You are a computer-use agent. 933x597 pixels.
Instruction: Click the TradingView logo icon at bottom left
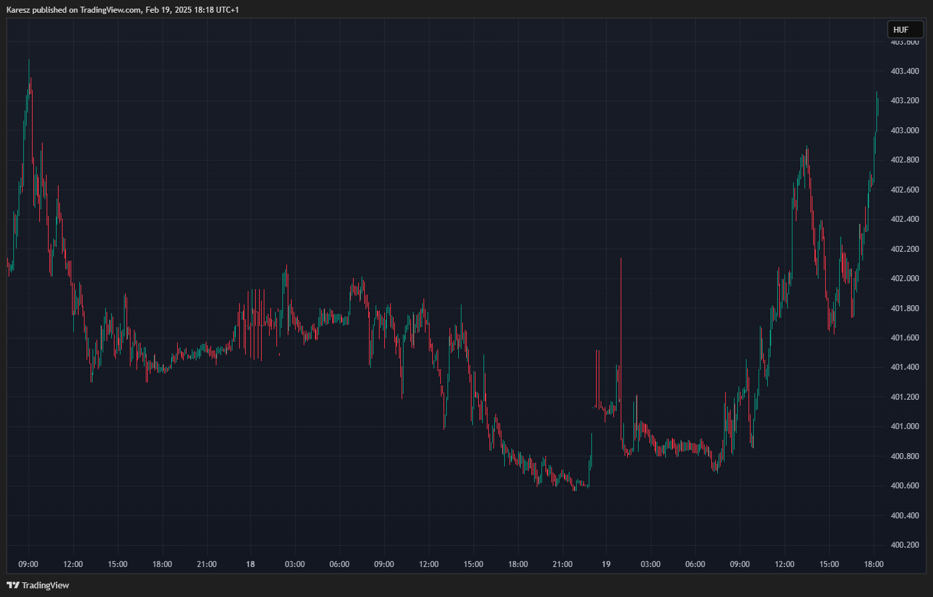[13, 585]
